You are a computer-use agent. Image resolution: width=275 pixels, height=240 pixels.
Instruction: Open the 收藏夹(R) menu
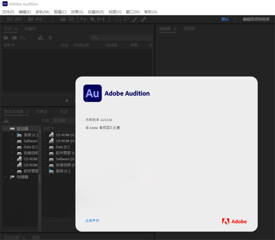click(96, 12)
